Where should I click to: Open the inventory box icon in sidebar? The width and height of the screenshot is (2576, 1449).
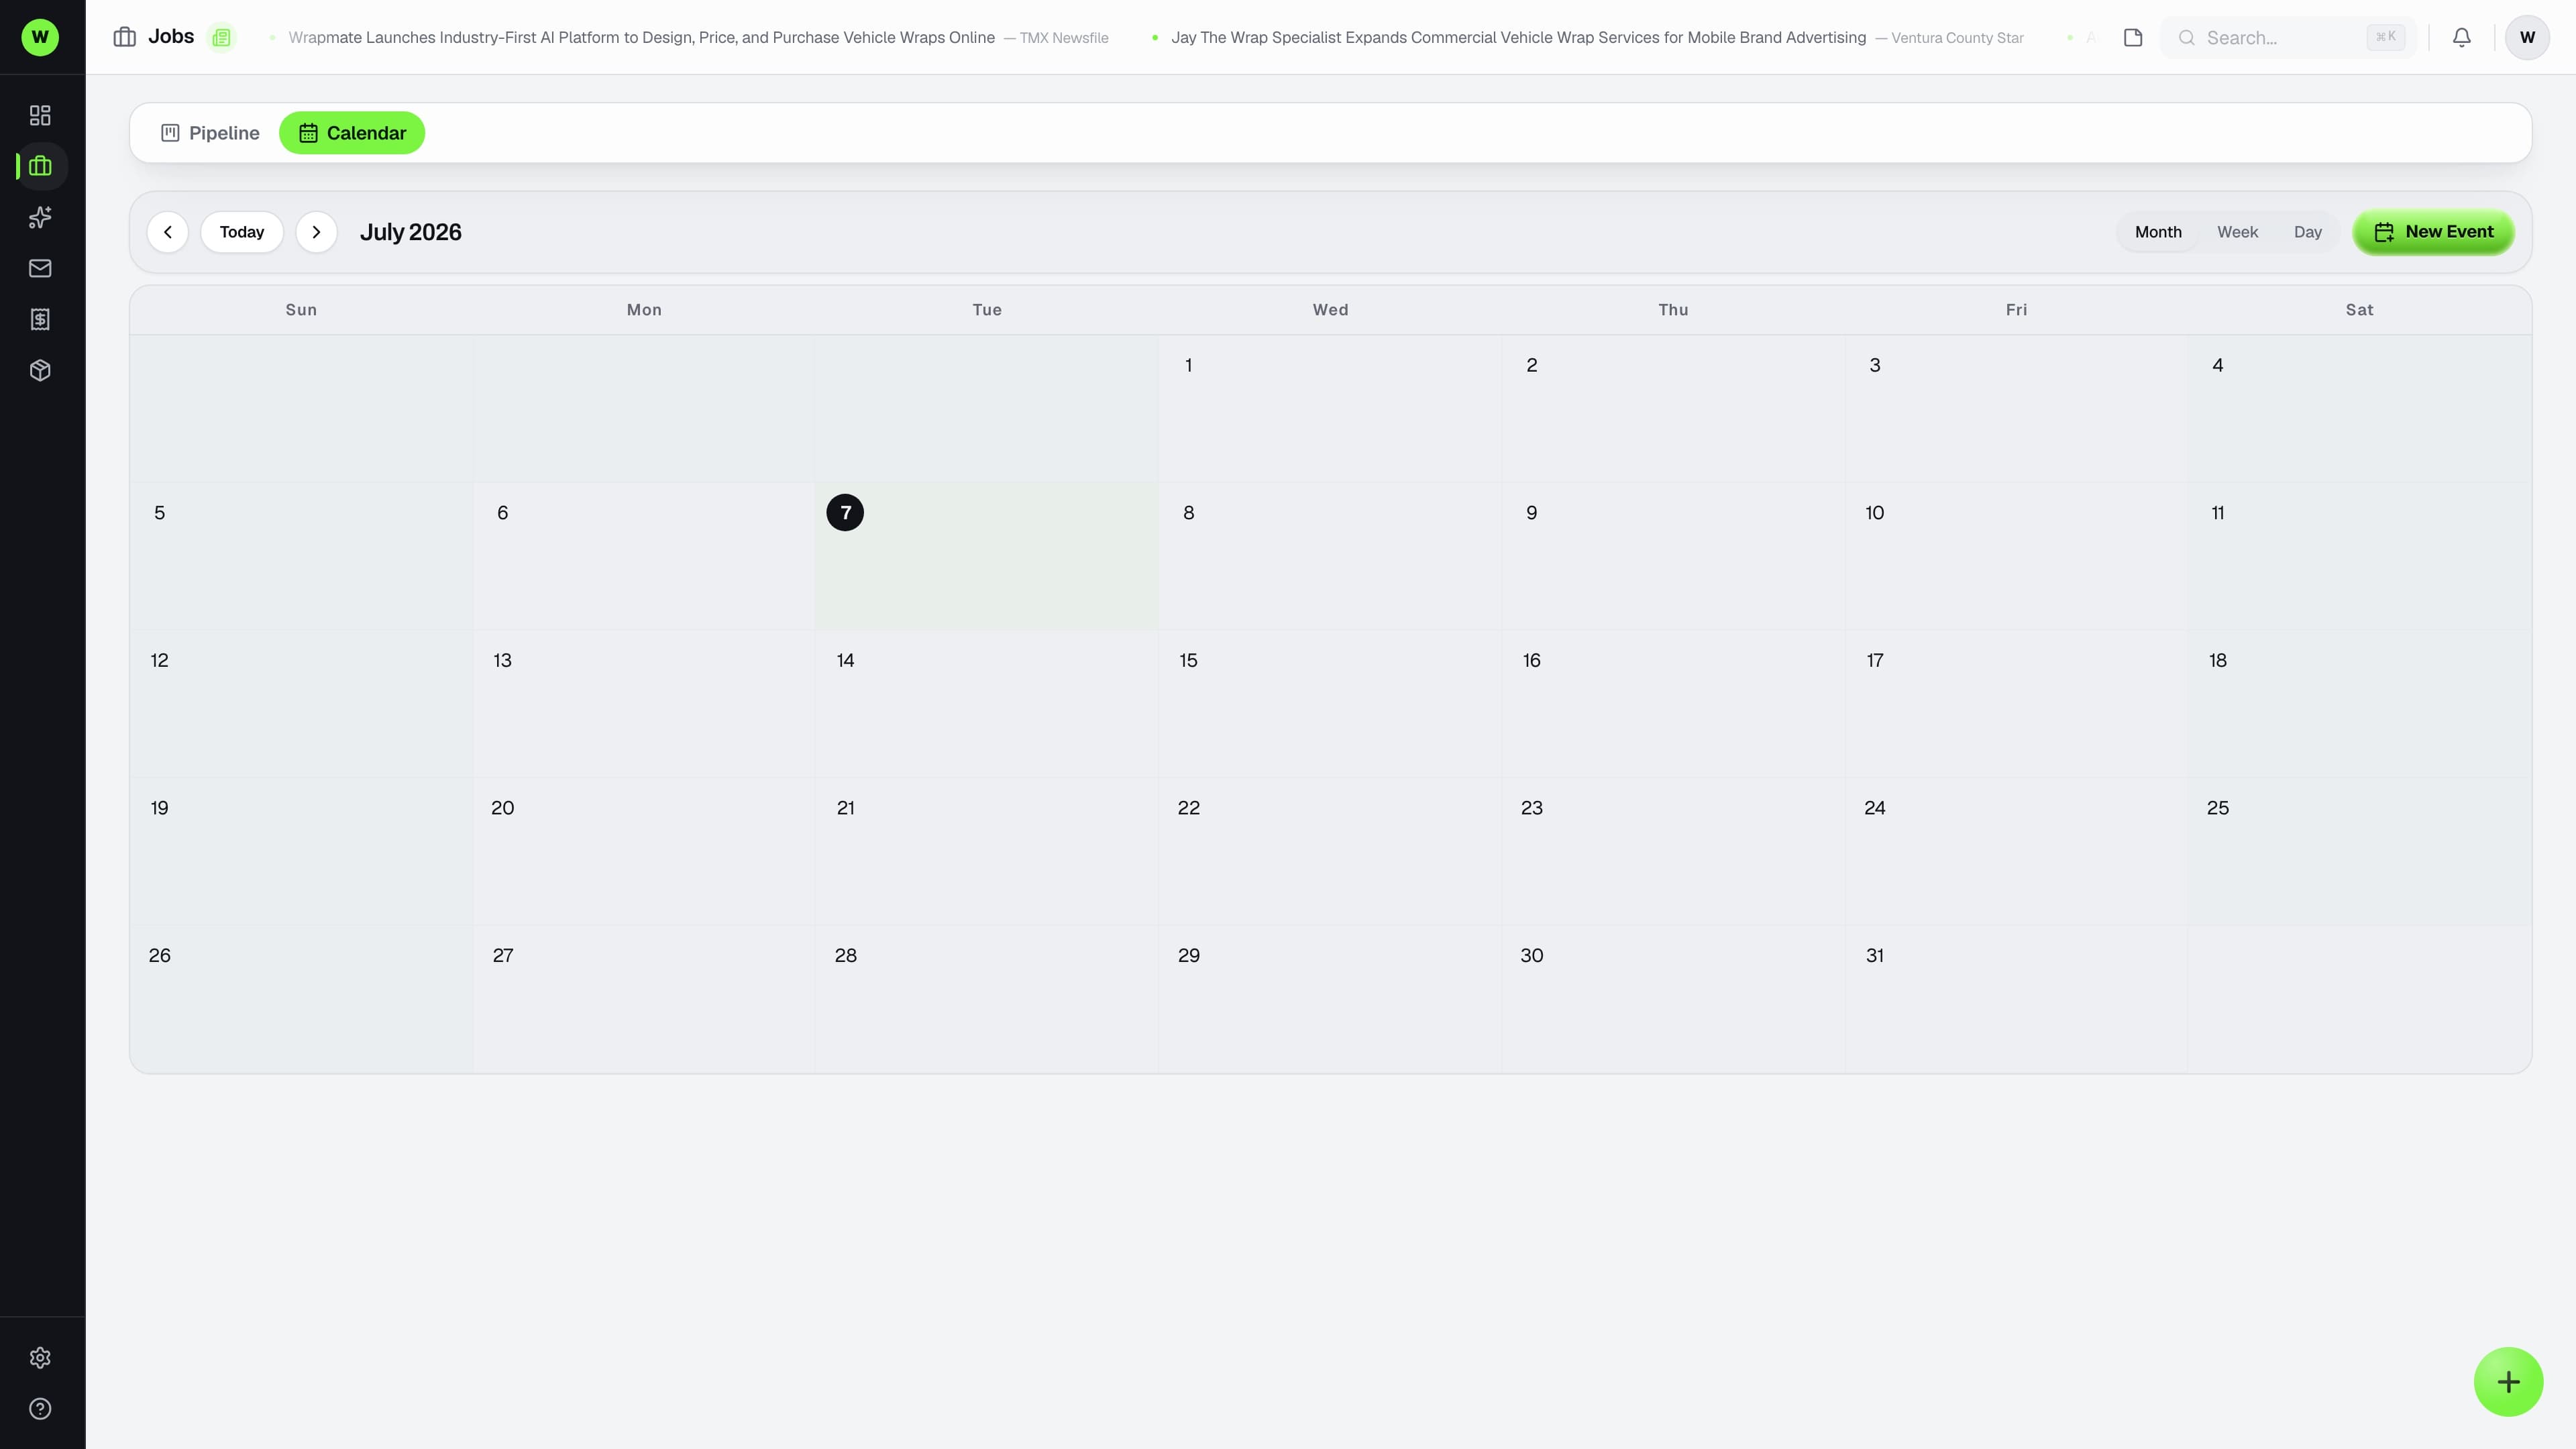(x=40, y=370)
